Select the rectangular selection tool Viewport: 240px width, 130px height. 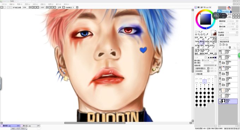pos(196,32)
